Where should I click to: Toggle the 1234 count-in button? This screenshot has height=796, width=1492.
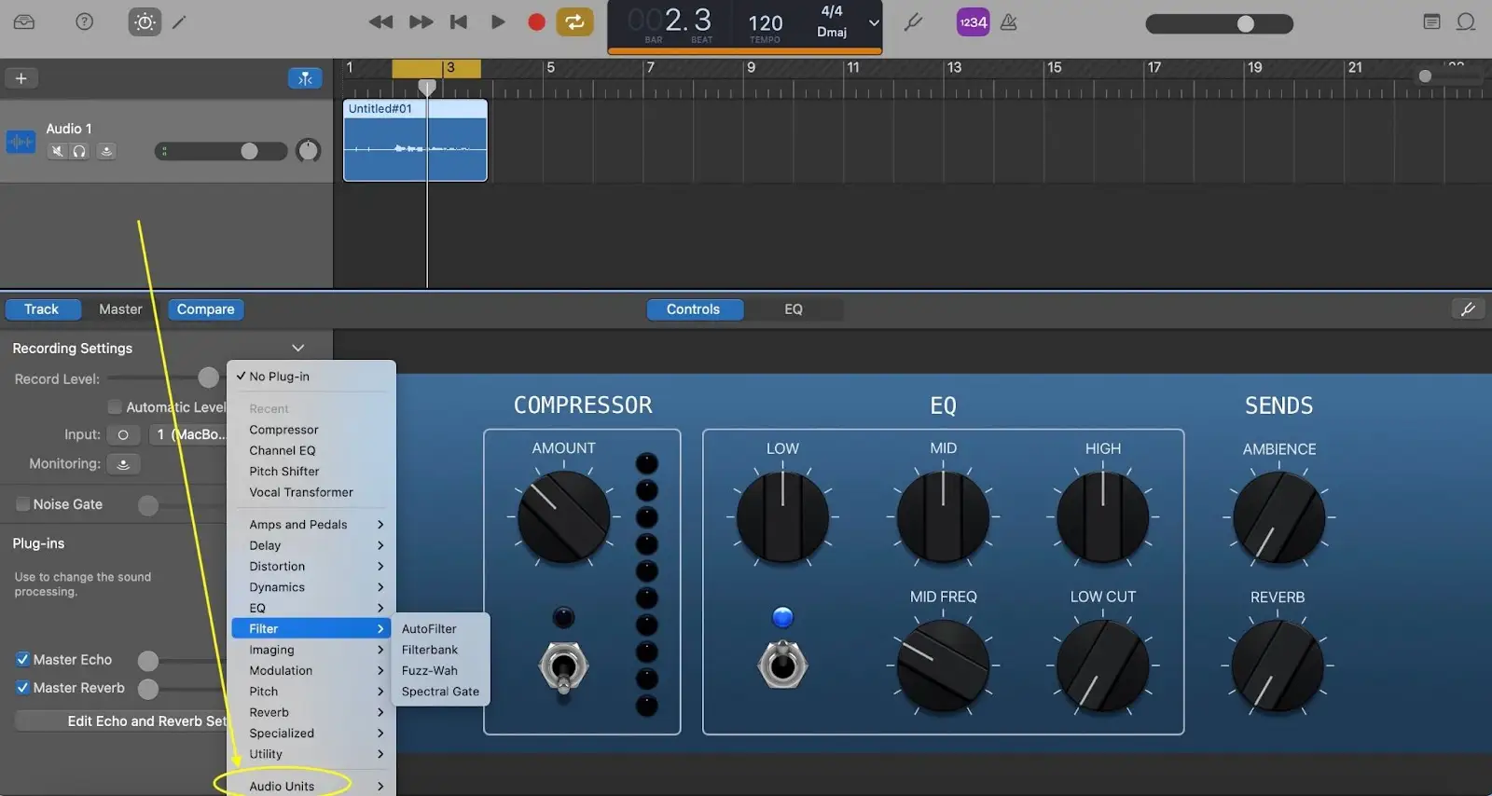coord(973,22)
